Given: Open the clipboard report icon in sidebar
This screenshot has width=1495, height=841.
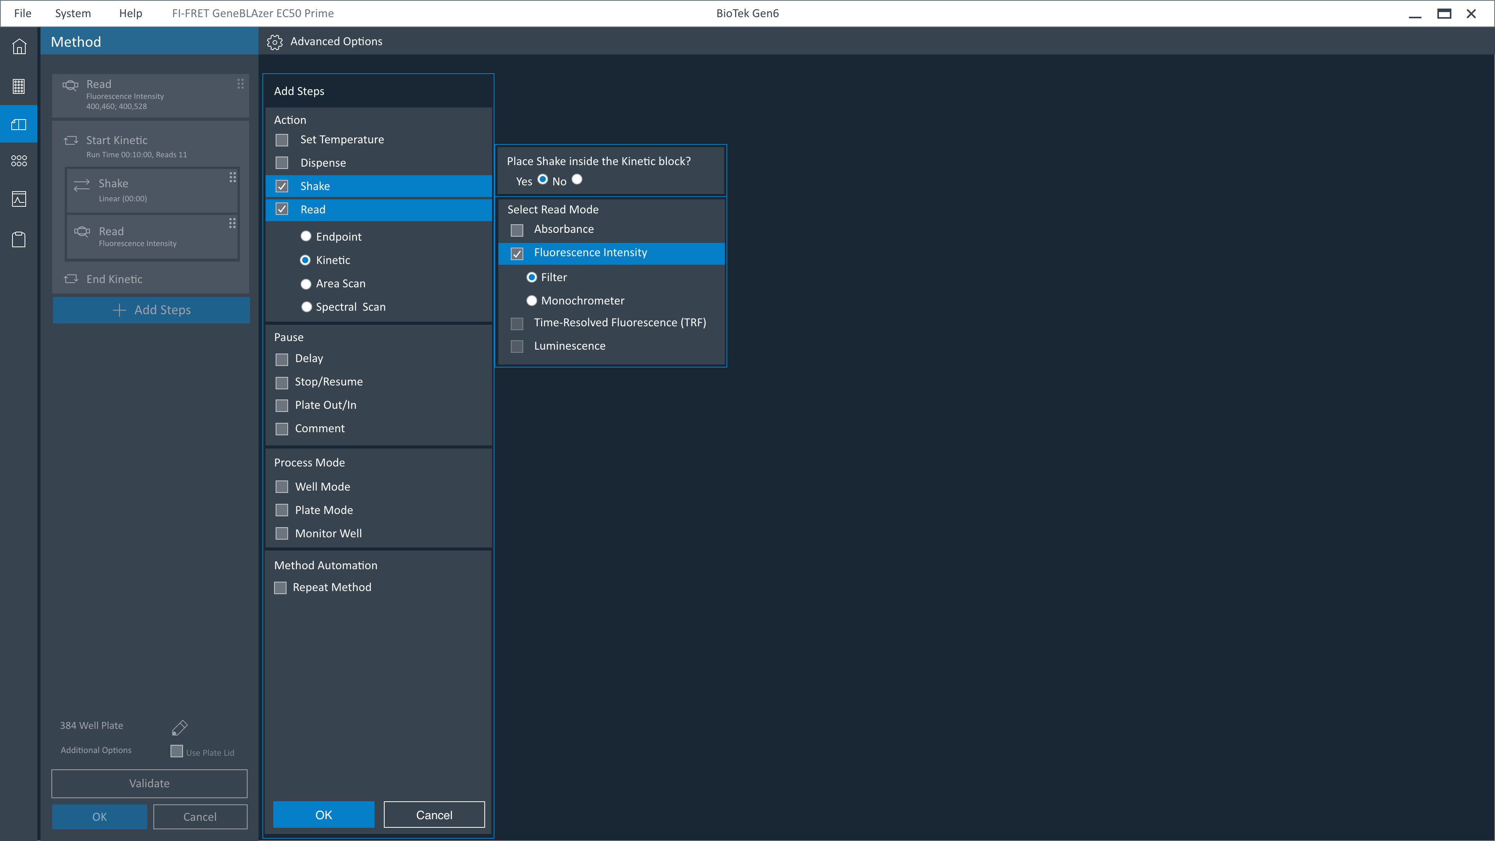Looking at the screenshot, I should click(19, 239).
